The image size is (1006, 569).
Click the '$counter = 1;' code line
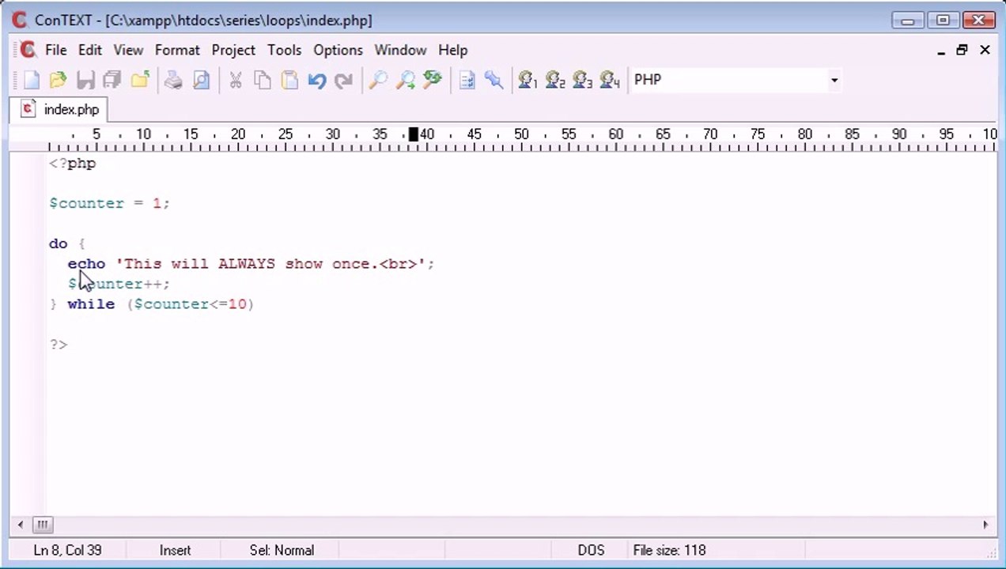[x=109, y=203]
